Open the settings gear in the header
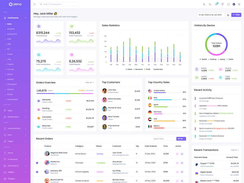The image size is (244, 183). (x=239, y=4)
